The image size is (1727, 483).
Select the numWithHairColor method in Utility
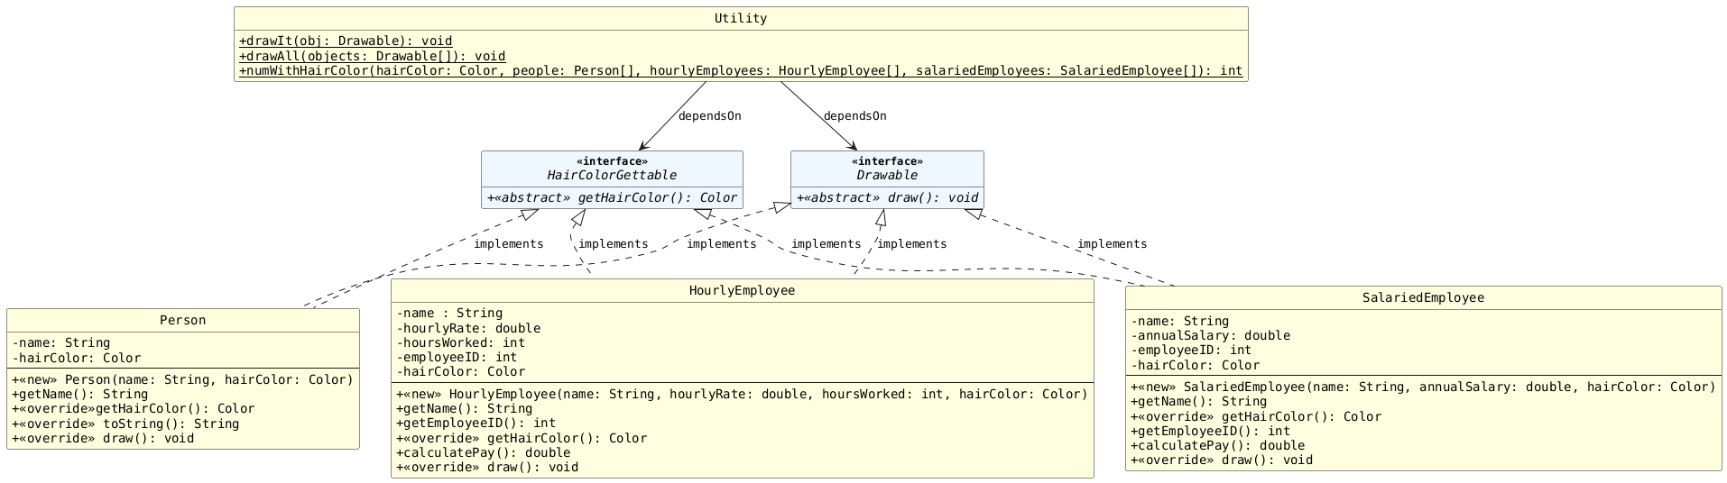coord(740,71)
